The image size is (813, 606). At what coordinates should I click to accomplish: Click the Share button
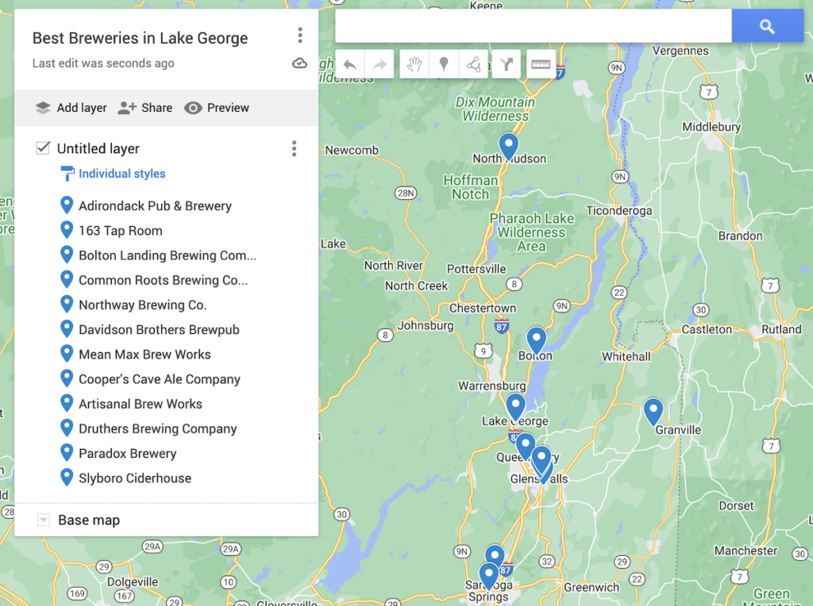tap(145, 108)
